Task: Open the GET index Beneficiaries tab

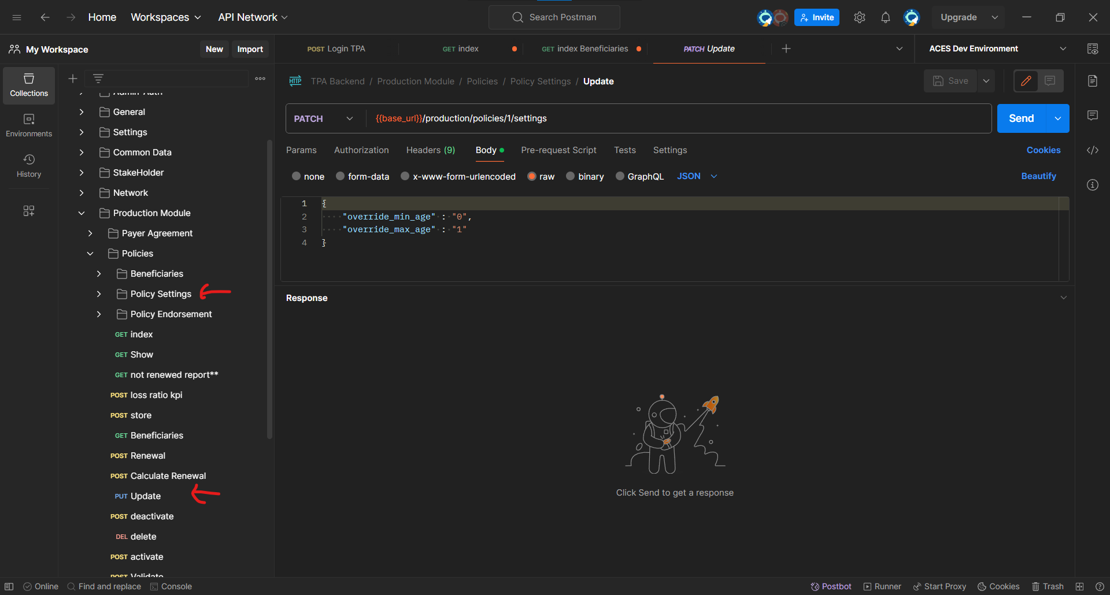Action: point(584,49)
